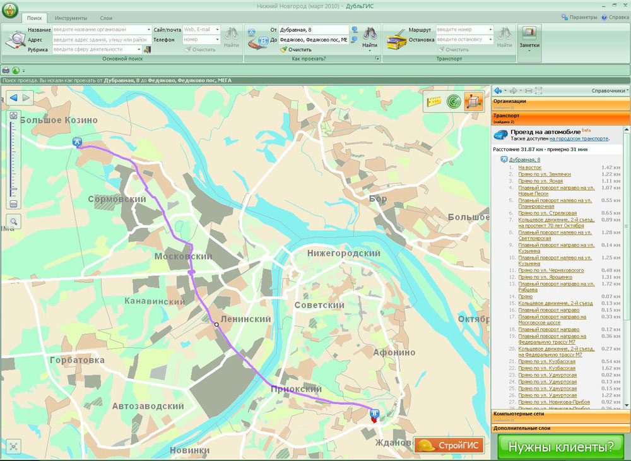
Task: Go back to previous map view
Action: coord(14,98)
